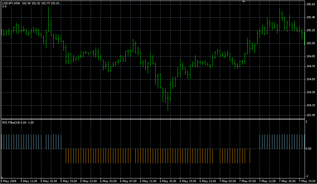This screenshot has width=318, height=184.
Task: Click the 6 May 03:30 time label
Action: point(108,181)
